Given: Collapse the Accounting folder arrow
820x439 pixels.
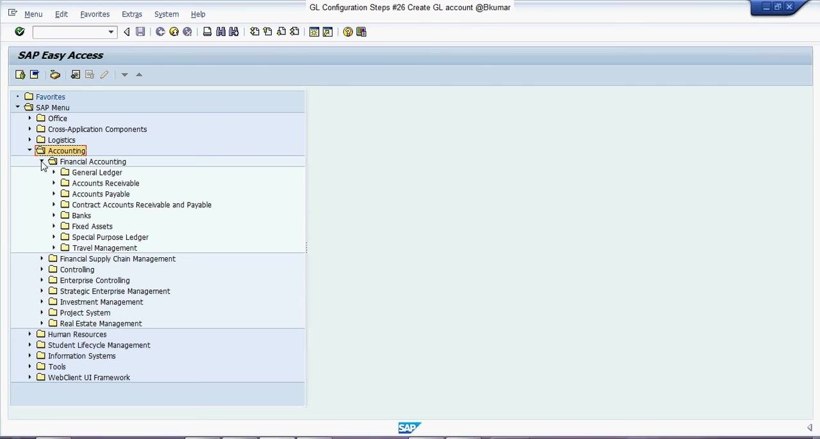Looking at the screenshot, I should pyautogui.click(x=29, y=150).
